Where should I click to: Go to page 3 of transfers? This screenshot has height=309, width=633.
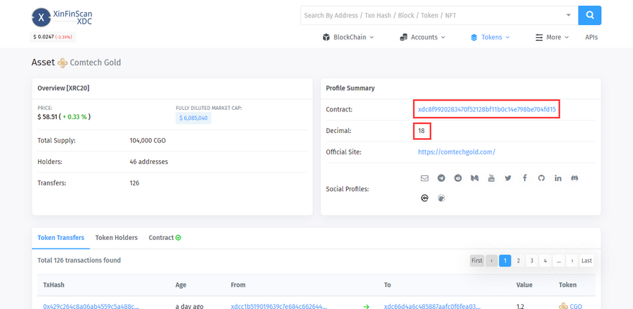point(532,261)
